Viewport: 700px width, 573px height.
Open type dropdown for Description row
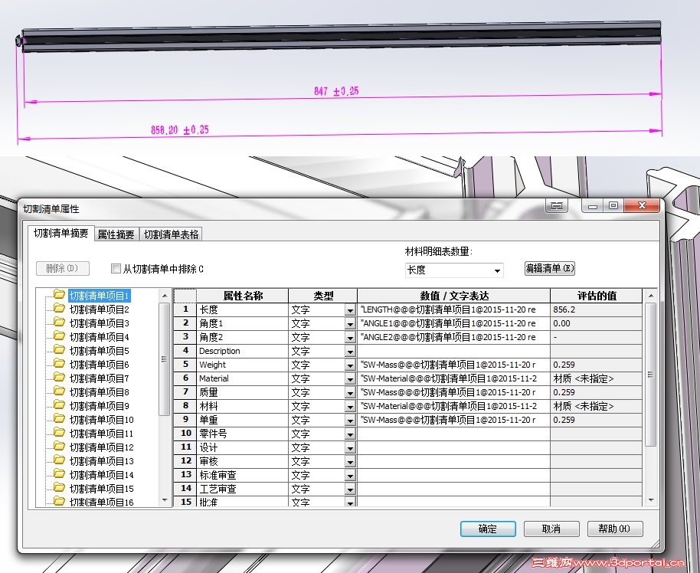351,352
